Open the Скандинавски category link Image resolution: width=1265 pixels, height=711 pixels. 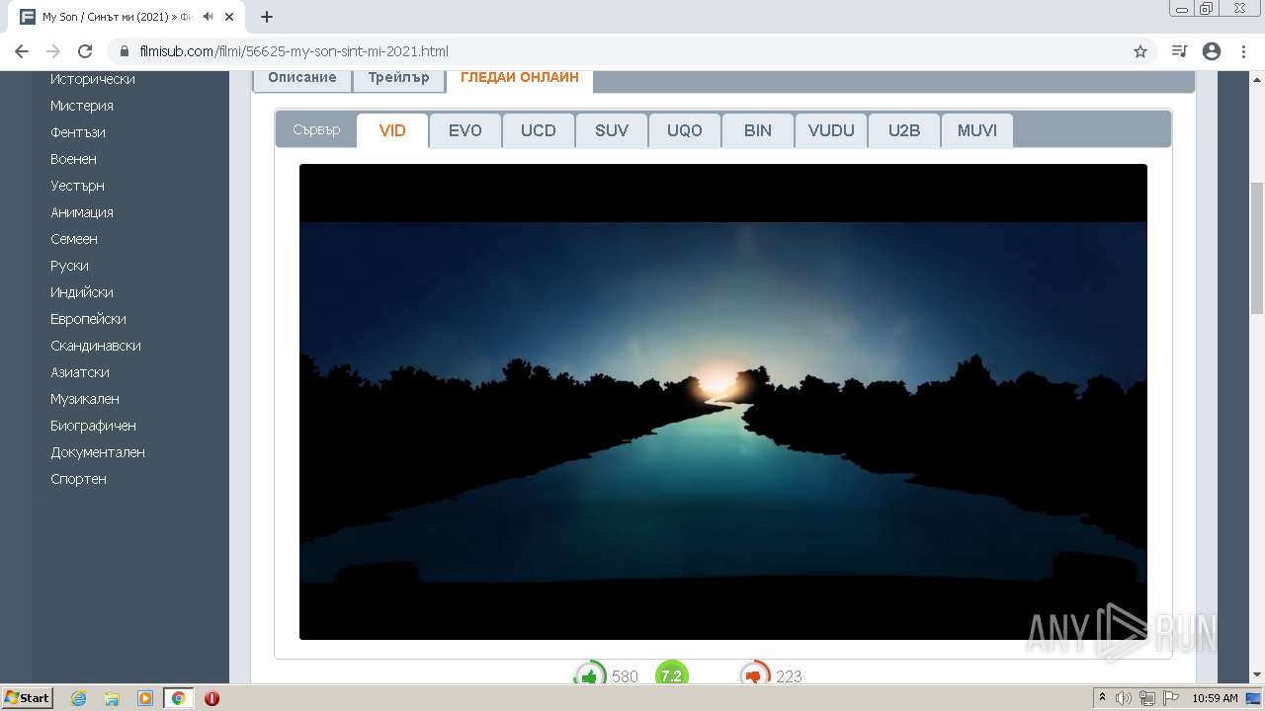pyautogui.click(x=96, y=346)
